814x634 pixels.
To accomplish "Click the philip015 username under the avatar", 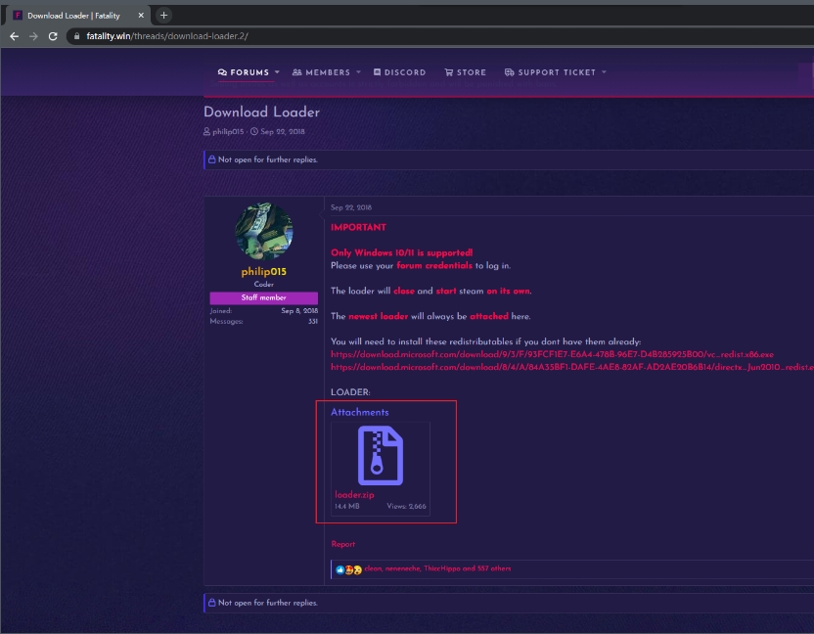I will click(x=263, y=272).
